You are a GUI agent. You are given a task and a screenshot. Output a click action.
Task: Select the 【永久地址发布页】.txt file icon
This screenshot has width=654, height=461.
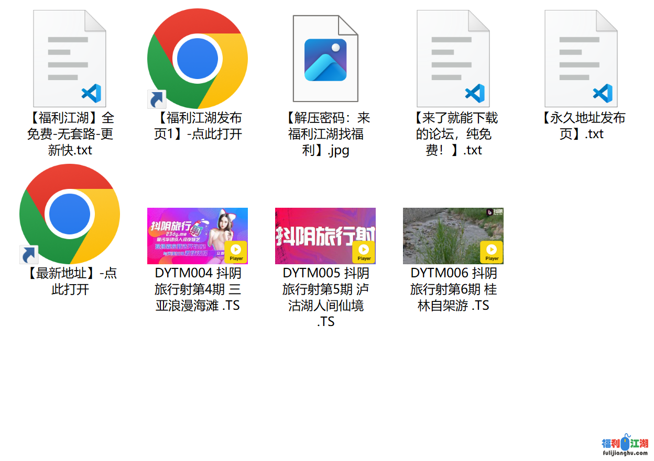point(581,59)
